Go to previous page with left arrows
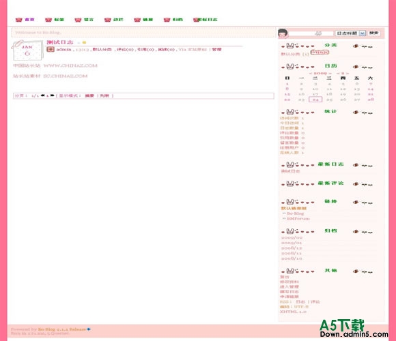This screenshot has height=341, width=396. point(42,95)
